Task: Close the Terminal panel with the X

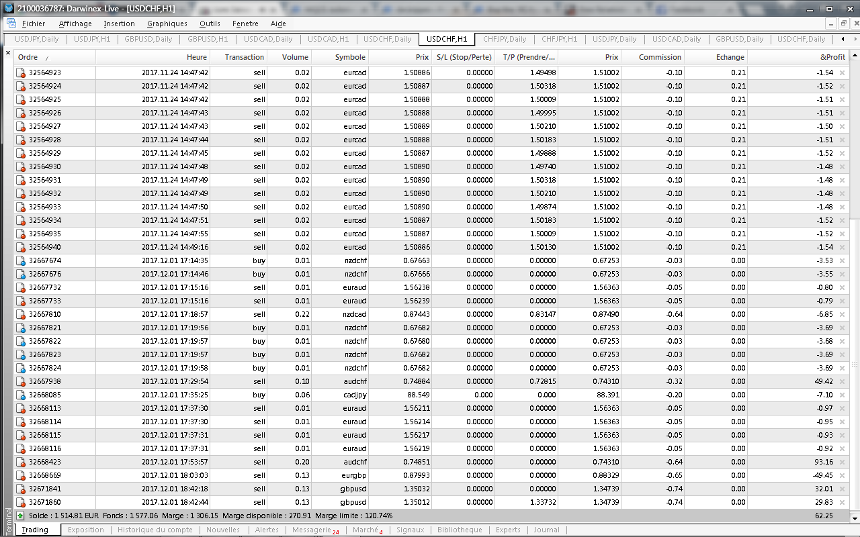Action: 8,53
